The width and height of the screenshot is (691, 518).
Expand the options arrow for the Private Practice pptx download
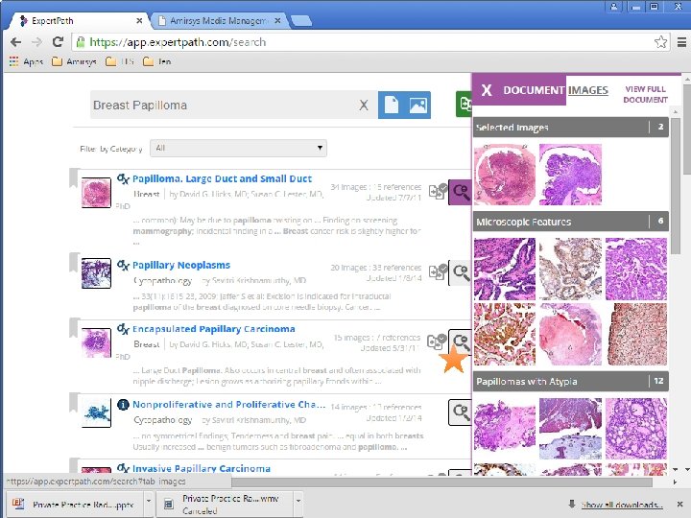(x=149, y=501)
